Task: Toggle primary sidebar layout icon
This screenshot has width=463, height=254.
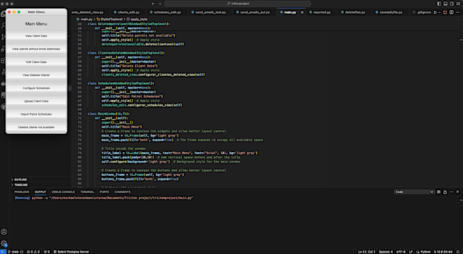Action: (439, 3)
